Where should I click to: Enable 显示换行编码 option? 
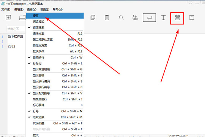click(55, 81)
